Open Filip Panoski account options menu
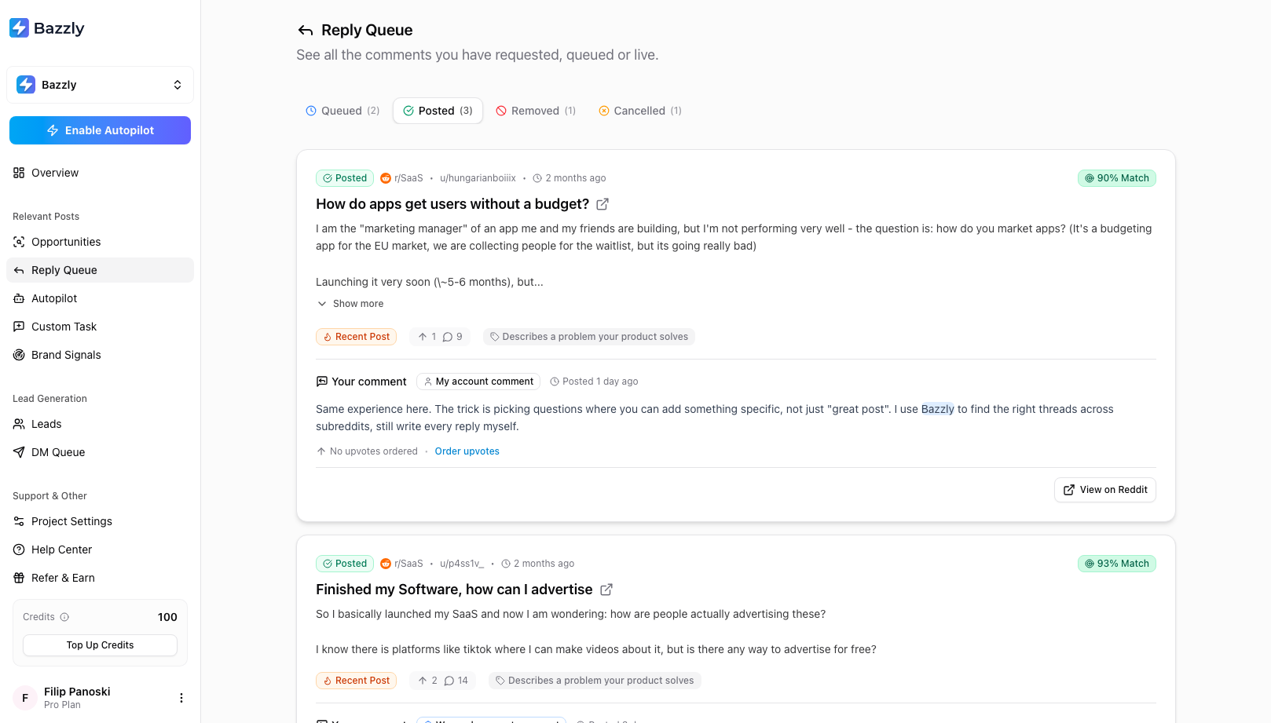Image resolution: width=1271 pixels, height=723 pixels. (x=181, y=698)
